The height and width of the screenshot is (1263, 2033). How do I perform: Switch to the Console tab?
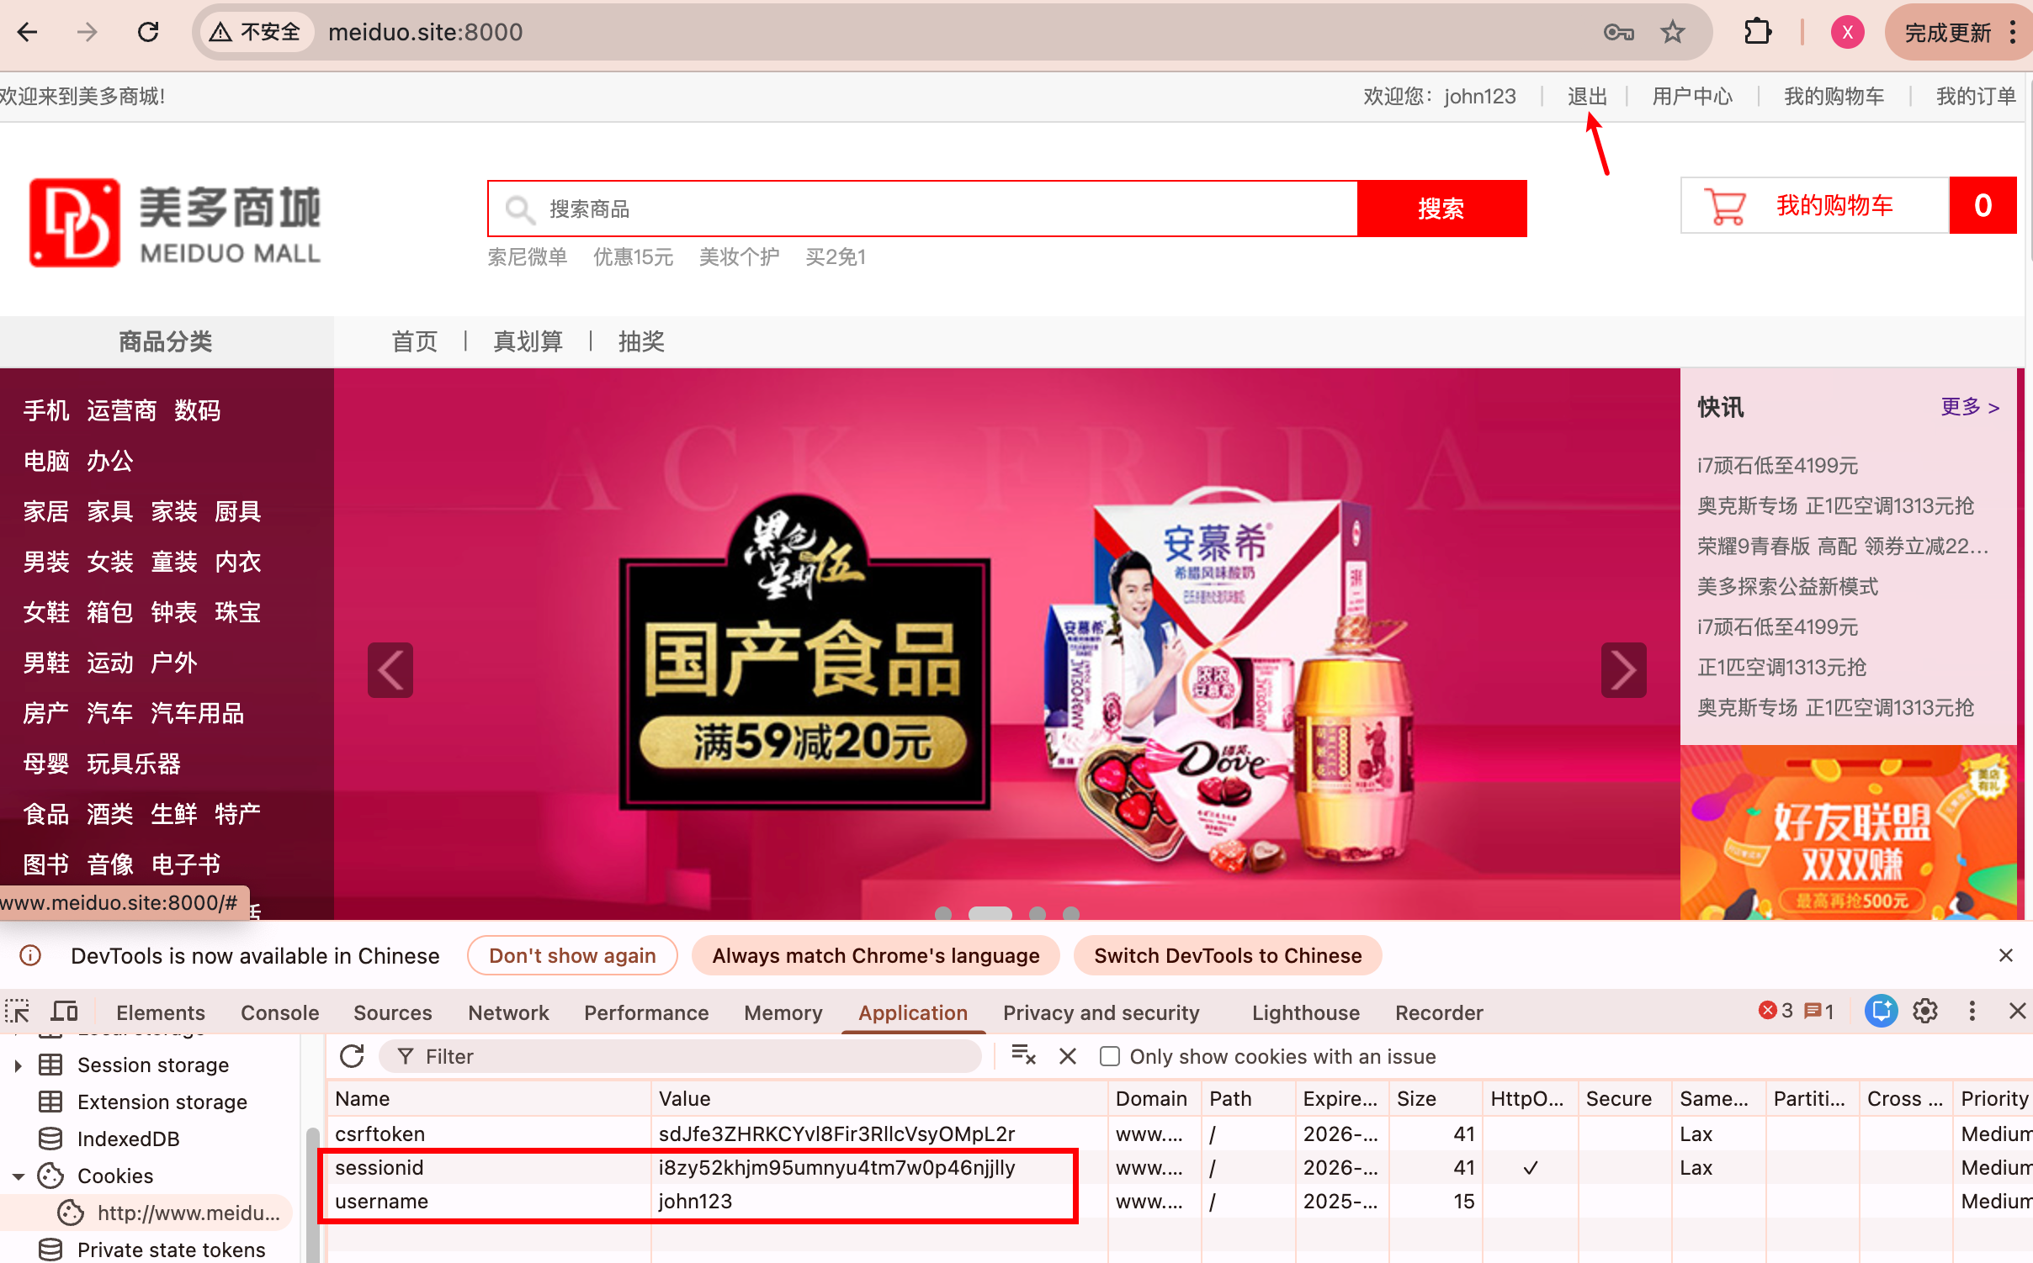click(279, 1012)
